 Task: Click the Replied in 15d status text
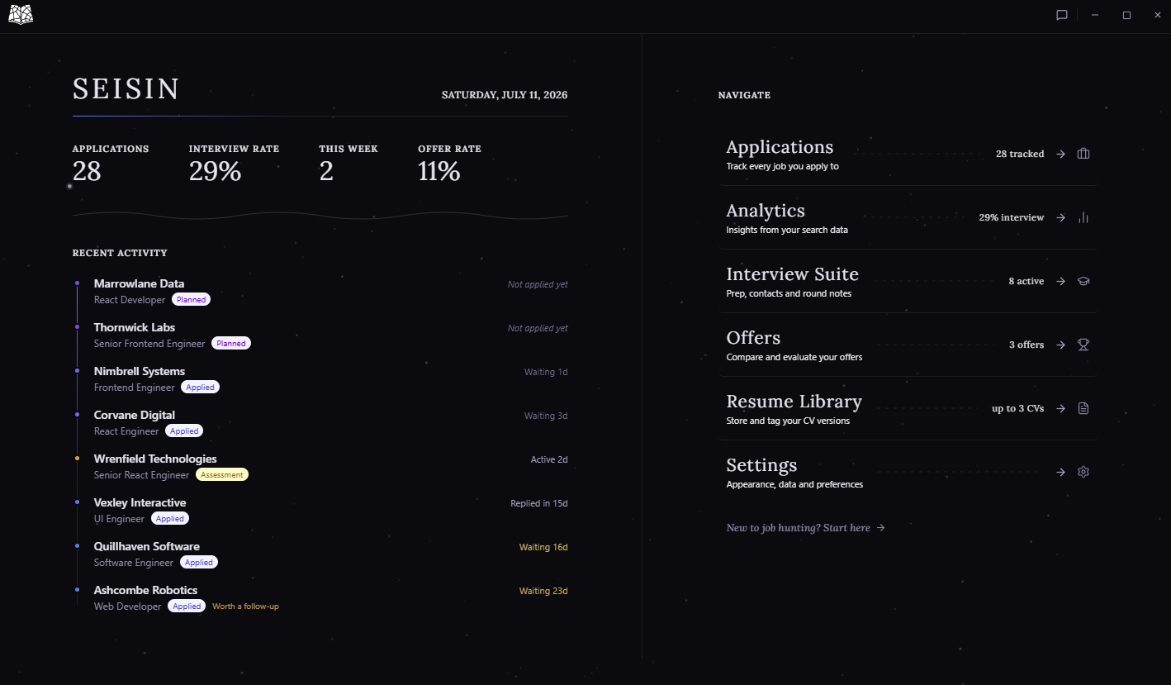539,503
